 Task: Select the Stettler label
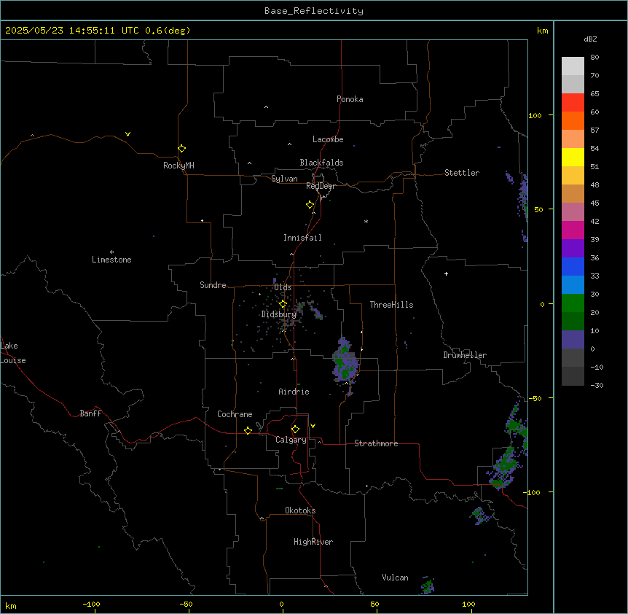point(461,173)
